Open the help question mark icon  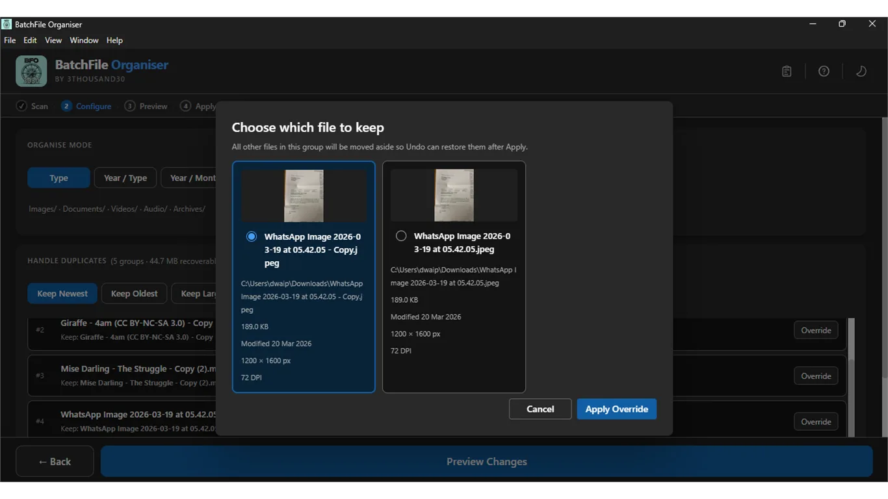point(824,71)
